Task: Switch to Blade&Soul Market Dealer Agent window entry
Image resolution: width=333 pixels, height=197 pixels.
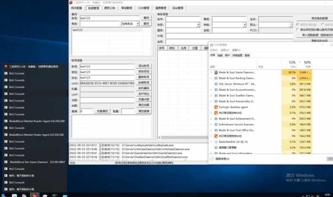Action: [x=34, y=135]
